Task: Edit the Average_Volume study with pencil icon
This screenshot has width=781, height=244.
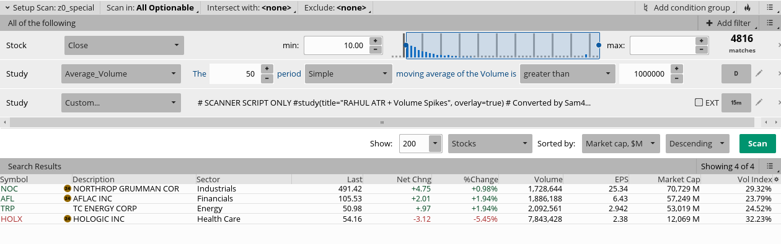Action: click(x=759, y=74)
